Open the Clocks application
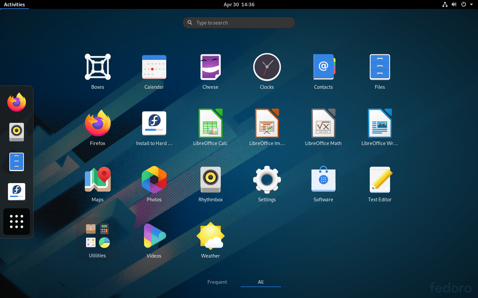Screen dimensions: 478x298 click(x=267, y=67)
